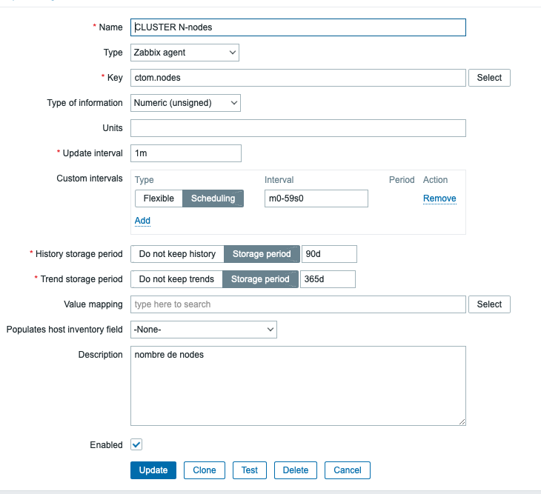The image size is (541, 494).
Task: Open Populates host inventory field dropdown
Action: point(204,330)
